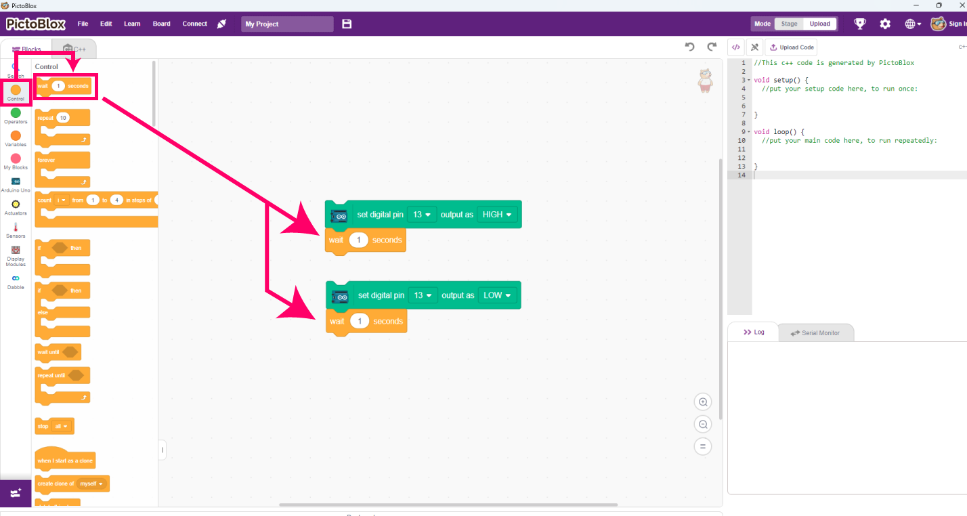Redo the last workspace action
Screen dimensions: 967x516
[x=712, y=47]
